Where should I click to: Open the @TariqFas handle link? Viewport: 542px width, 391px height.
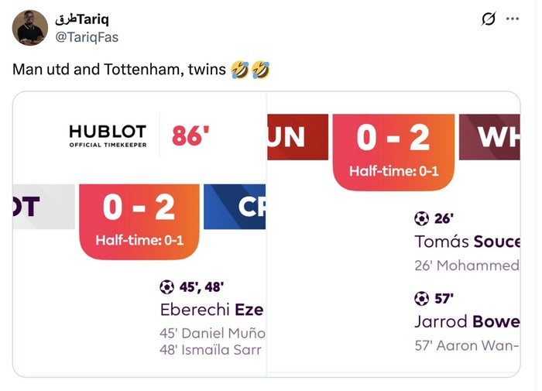(x=87, y=36)
